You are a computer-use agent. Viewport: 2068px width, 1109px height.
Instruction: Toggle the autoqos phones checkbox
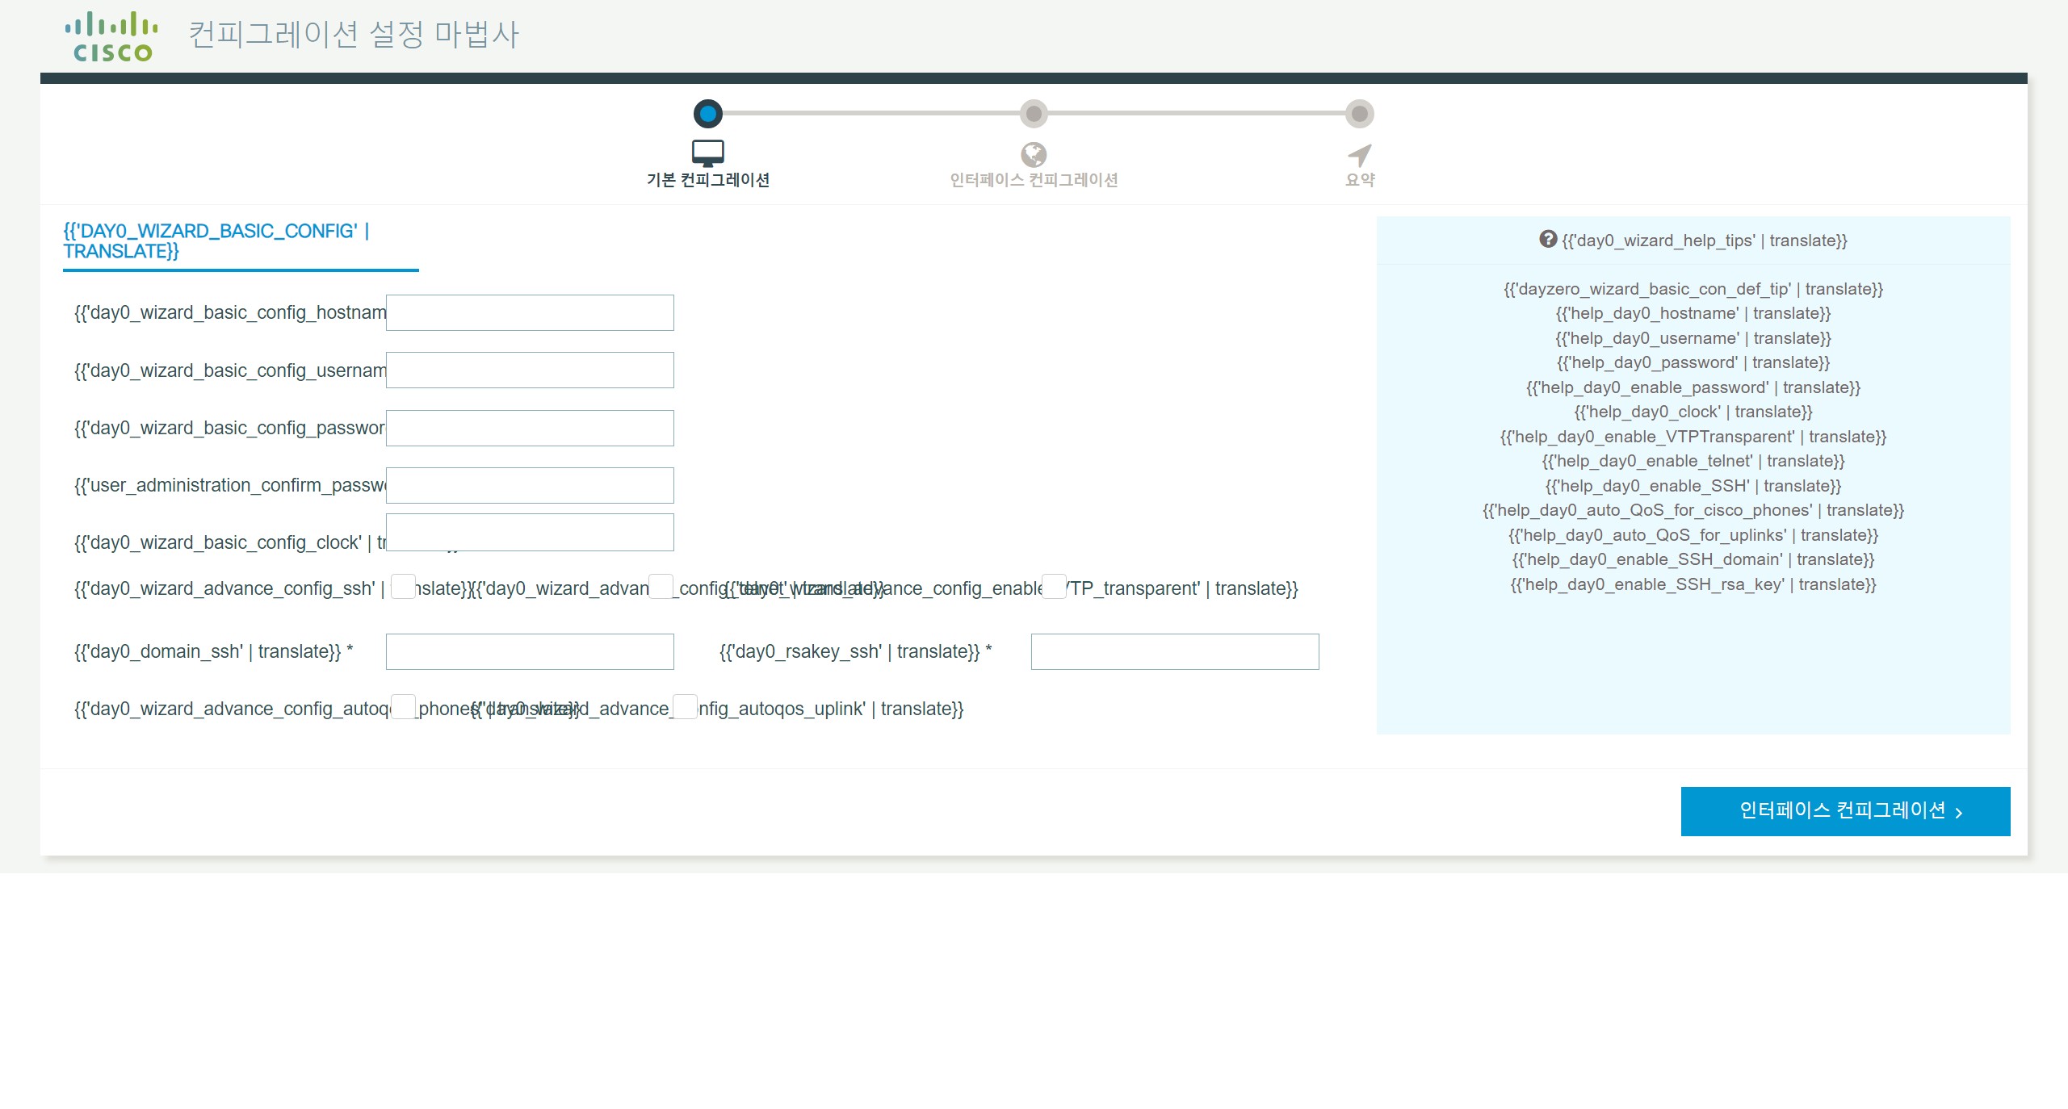(403, 707)
